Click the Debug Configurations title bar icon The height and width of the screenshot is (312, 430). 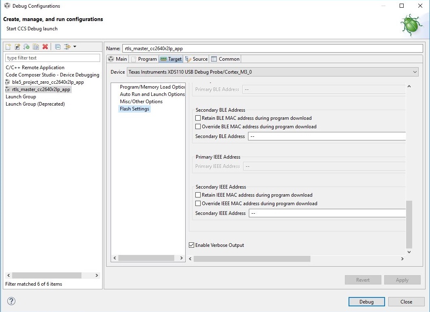(x=7, y=6)
